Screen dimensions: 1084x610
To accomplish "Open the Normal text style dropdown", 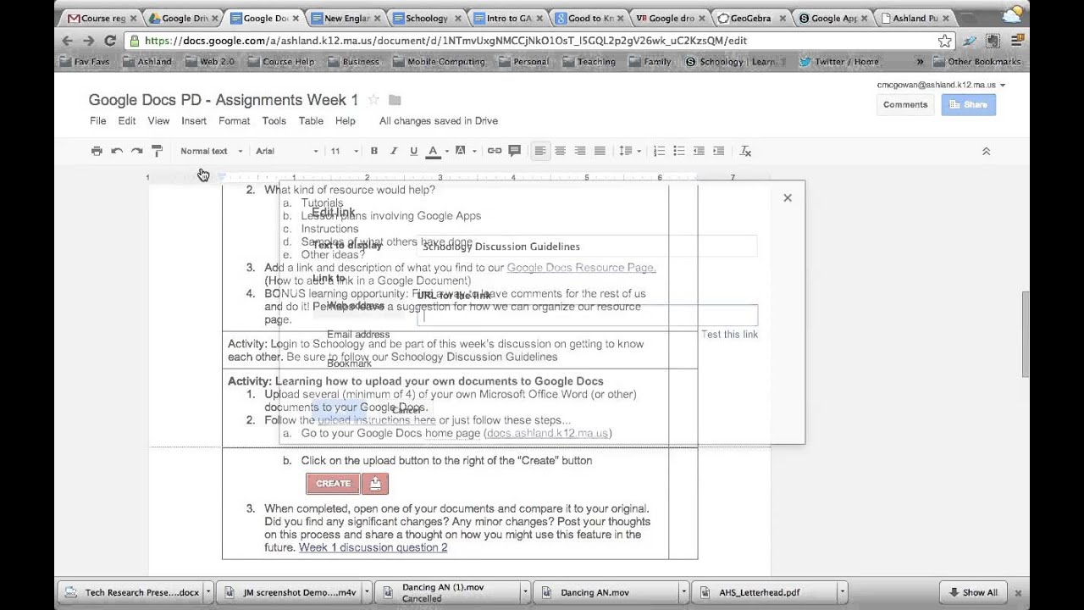I will pos(211,151).
